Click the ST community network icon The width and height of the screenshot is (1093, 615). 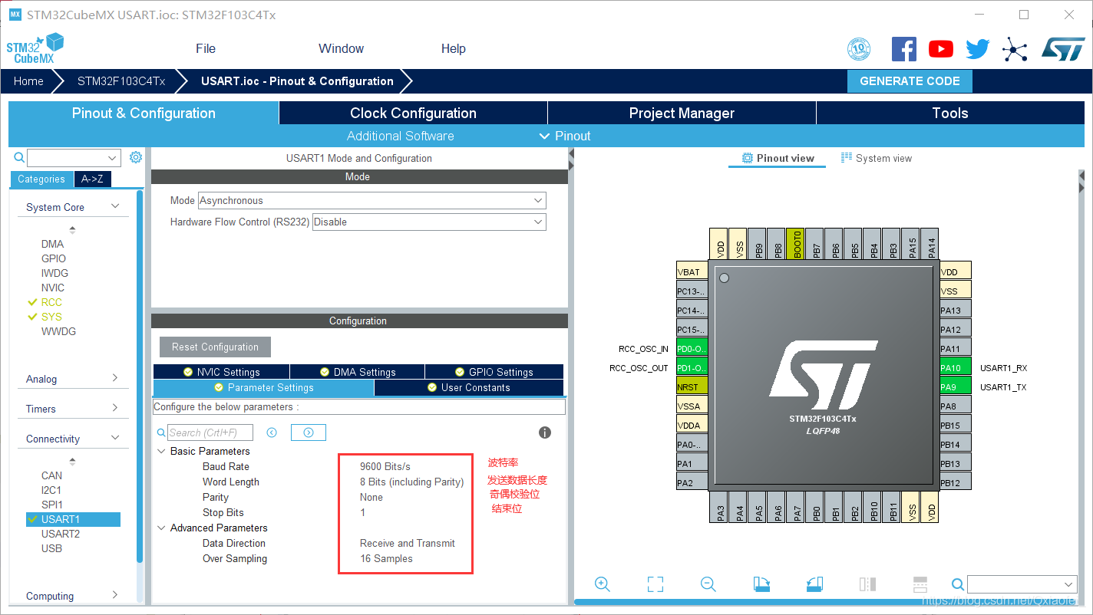pyautogui.click(x=1015, y=50)
